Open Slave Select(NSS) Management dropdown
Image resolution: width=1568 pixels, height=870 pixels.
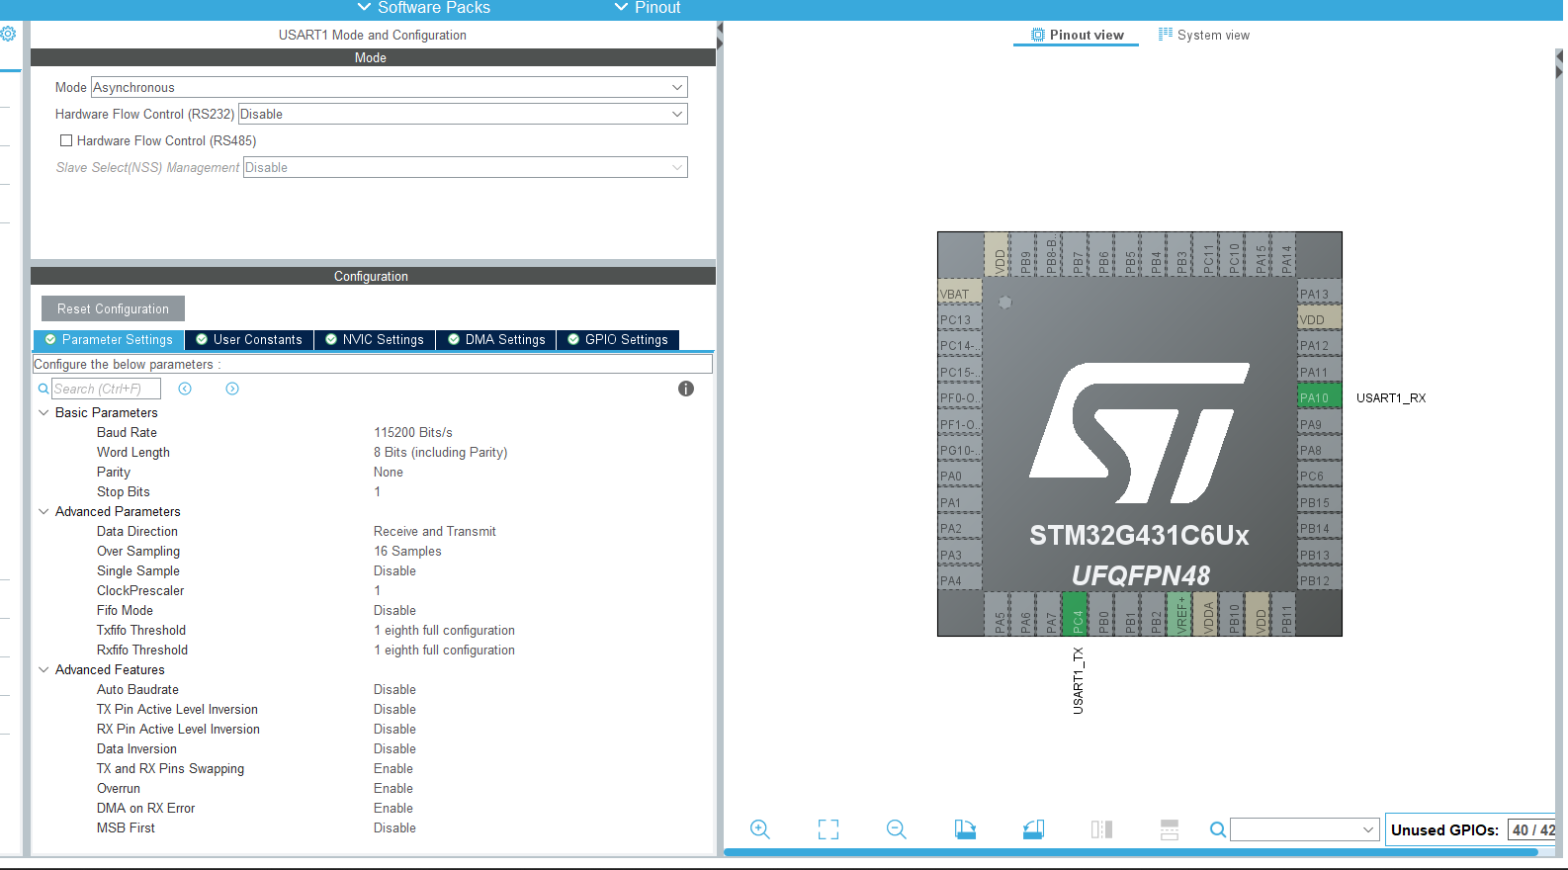[x=466, y=167]
